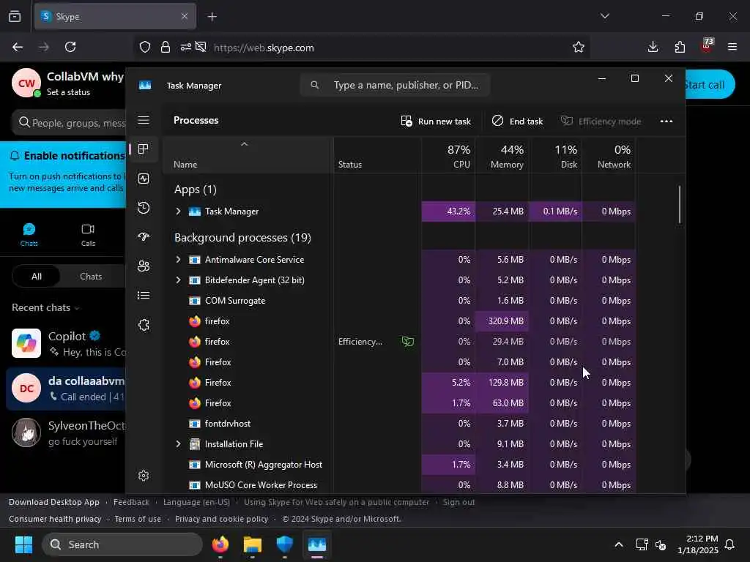Open Task Manager hamburger navigation menu
This screenshot has height=562, width=750.
(144, 120)
